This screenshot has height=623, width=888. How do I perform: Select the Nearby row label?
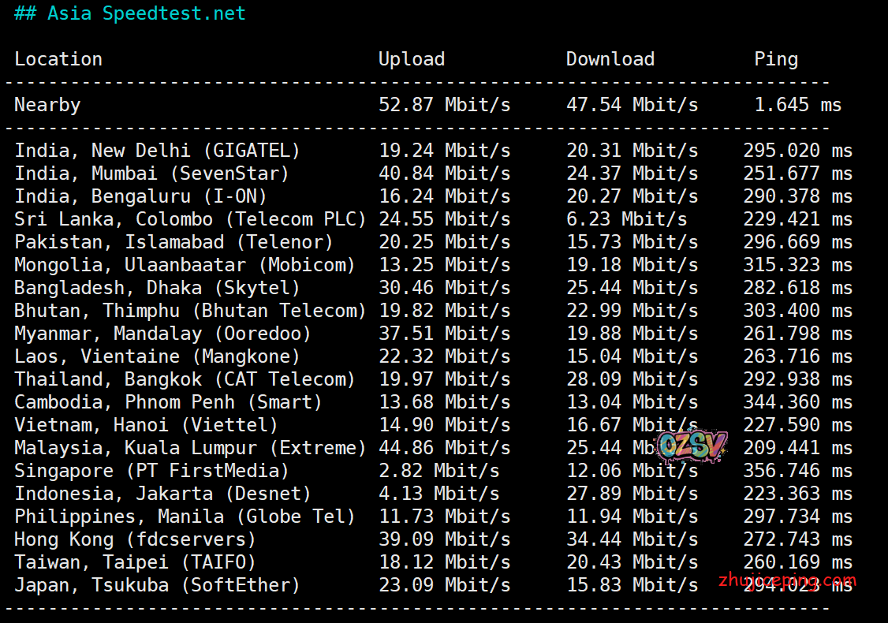[47, 105]
